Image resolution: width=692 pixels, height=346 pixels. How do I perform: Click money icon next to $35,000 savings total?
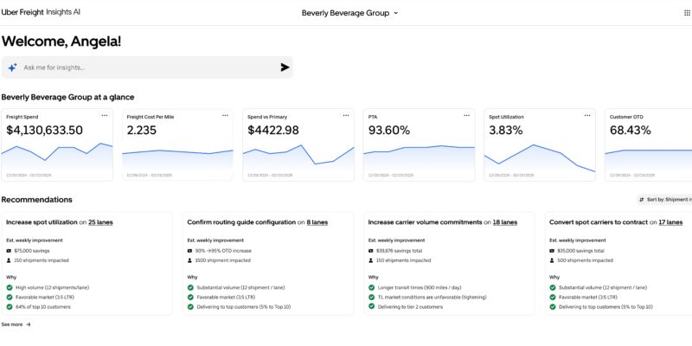552,251
